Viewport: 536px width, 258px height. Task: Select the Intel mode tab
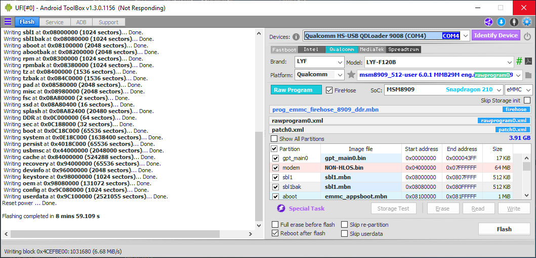click(311, 49)
